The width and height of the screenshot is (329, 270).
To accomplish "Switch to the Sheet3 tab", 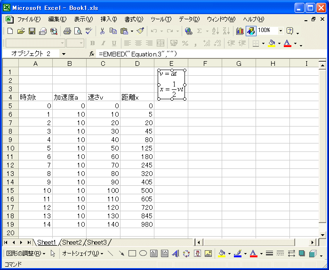I will (97, 243).
